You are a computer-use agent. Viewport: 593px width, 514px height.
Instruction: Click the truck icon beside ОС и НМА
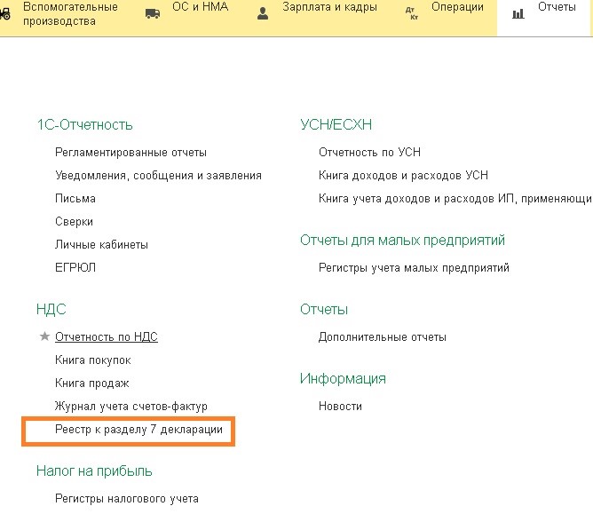tap(153, 14)
